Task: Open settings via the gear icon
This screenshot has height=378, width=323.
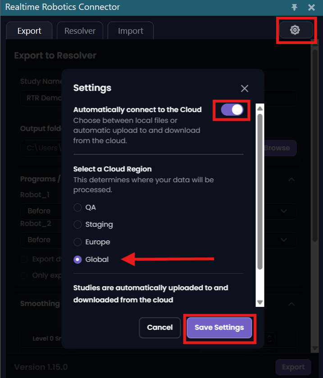Action: point(296,30)
